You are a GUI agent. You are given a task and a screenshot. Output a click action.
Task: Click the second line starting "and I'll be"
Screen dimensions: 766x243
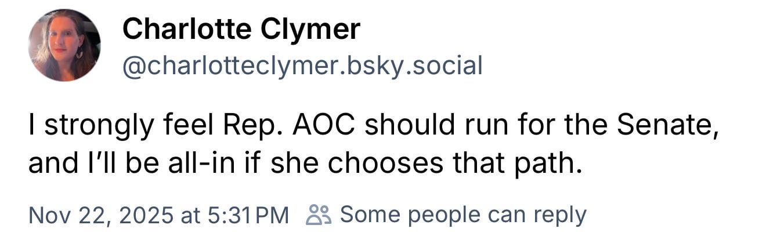305,164
